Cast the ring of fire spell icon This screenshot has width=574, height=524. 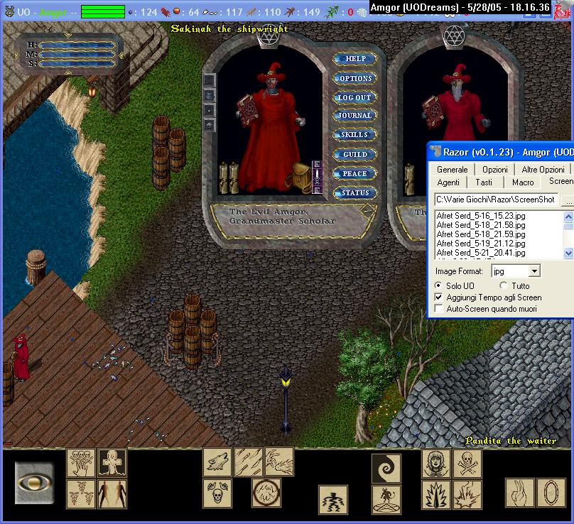point(266,493)
